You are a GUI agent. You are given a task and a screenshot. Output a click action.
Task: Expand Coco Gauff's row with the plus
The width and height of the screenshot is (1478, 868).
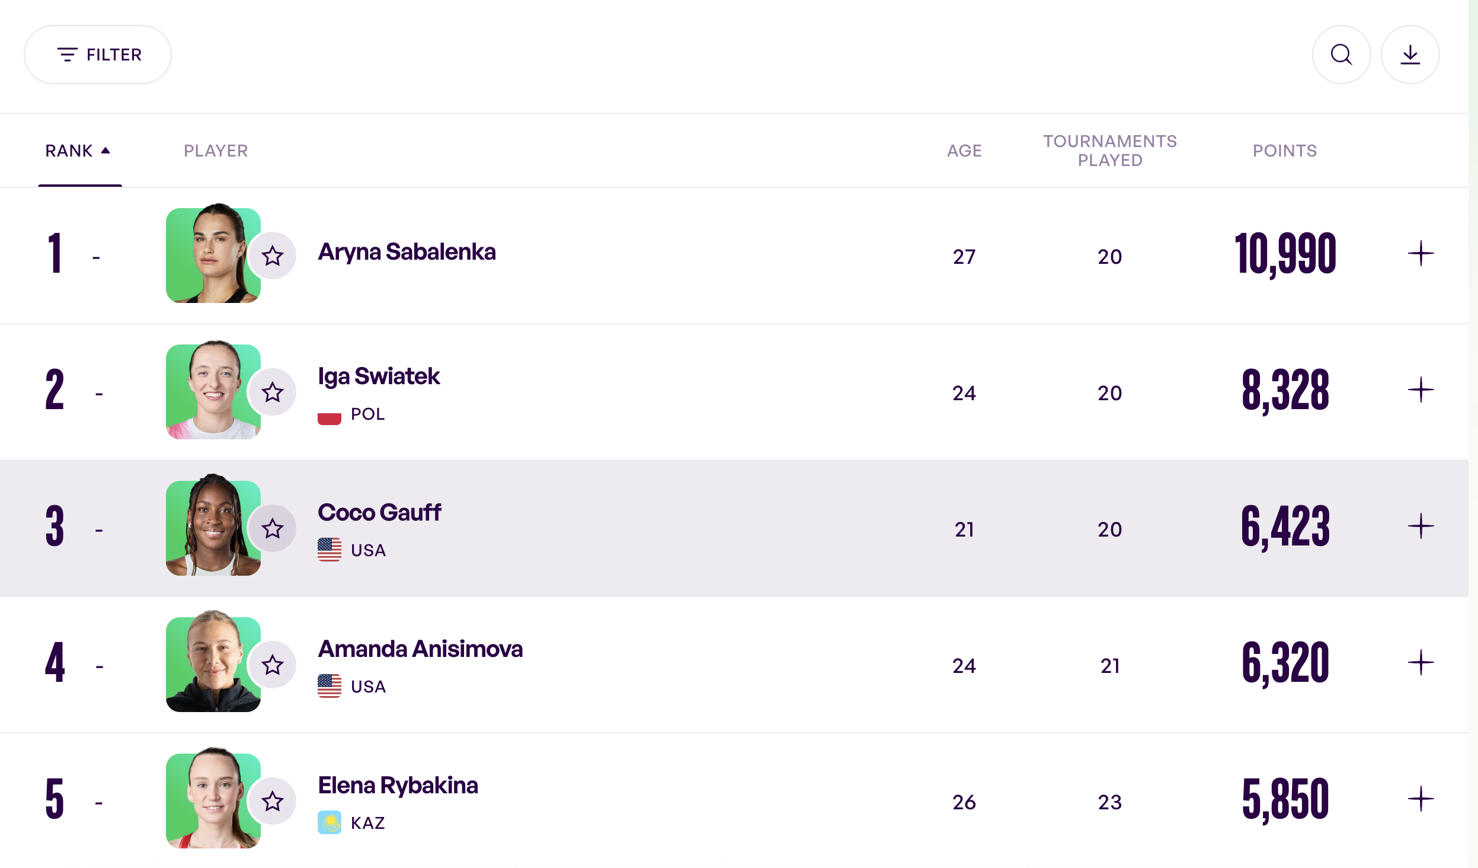pos(1420,524)
